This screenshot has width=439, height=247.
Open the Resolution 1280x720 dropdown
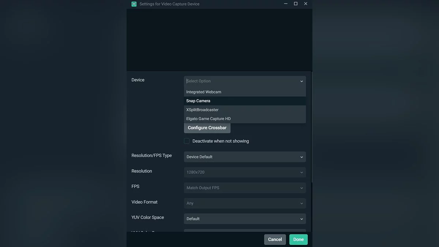click(245, 172)
